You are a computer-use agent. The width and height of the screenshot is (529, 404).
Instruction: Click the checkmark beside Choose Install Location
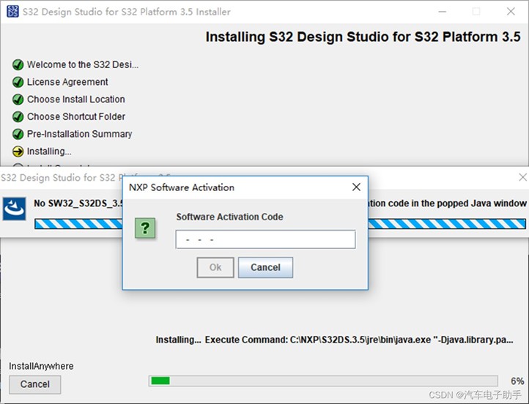[x=18, y=100]
